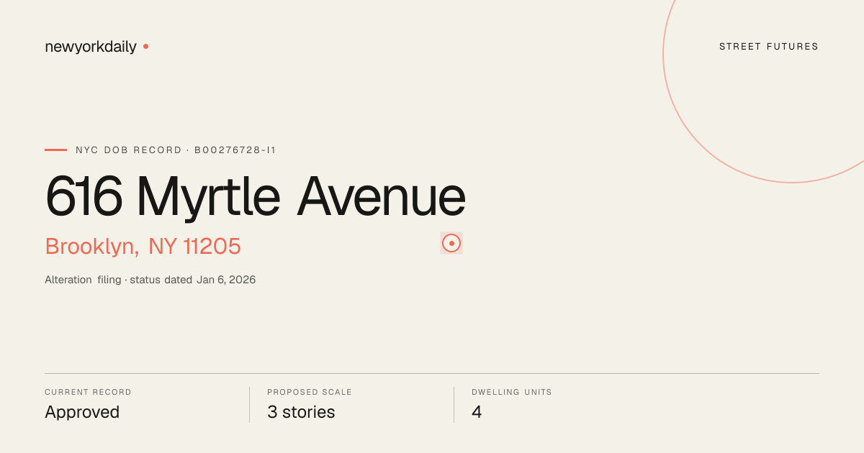Click the record ID B00276728-I1
The image size is (864, 453).
[235, 150]
